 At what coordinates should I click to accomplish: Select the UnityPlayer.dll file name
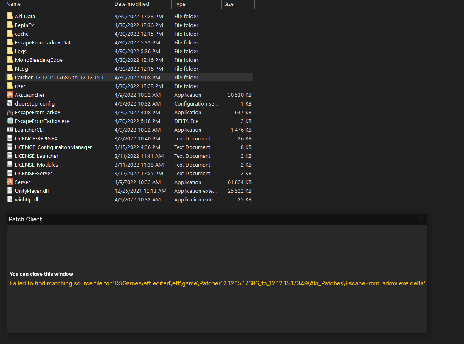tap(32, 191)
